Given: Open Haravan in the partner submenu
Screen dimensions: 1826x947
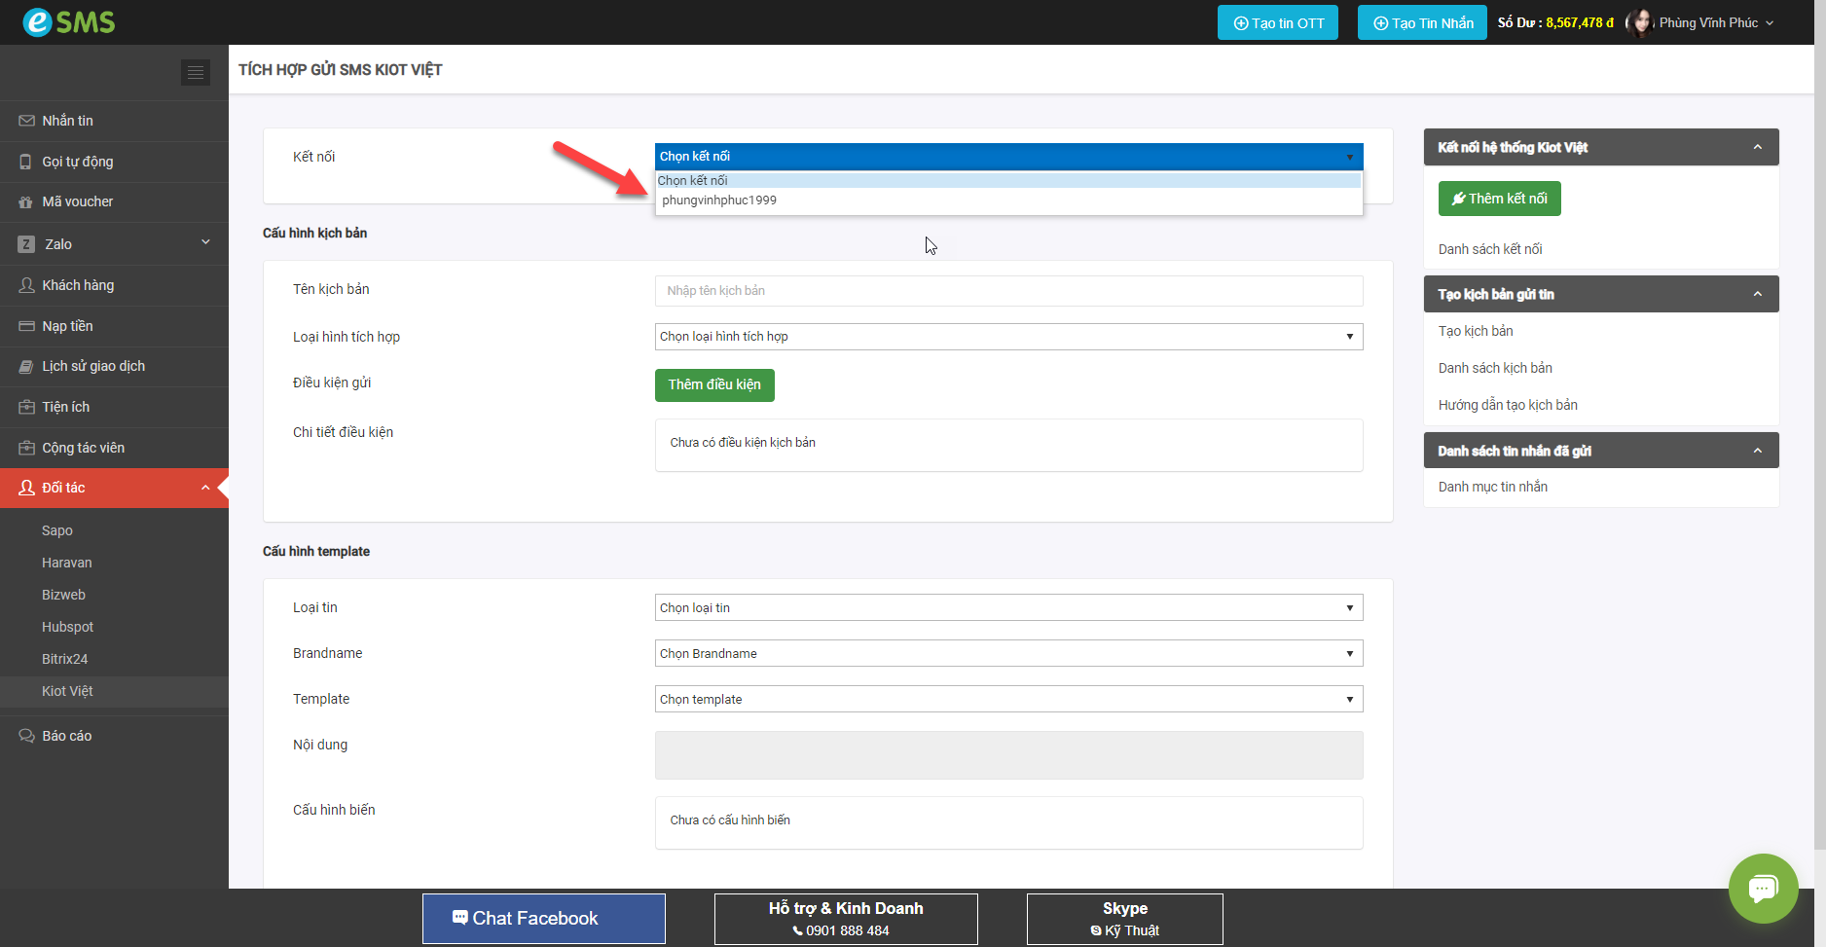Looking at the screenshot, I should (x=67, y=563).
